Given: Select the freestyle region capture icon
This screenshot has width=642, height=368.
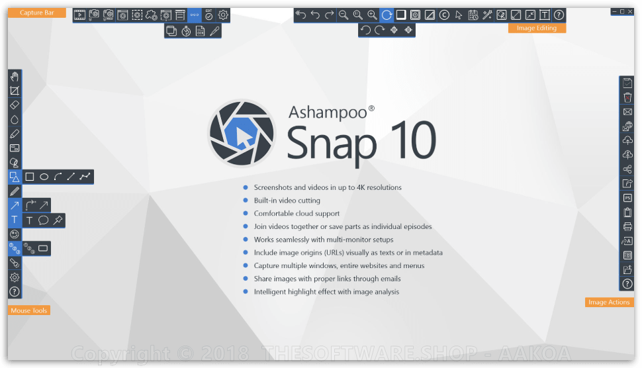Looking at the screenshot, I should [151, 16].
